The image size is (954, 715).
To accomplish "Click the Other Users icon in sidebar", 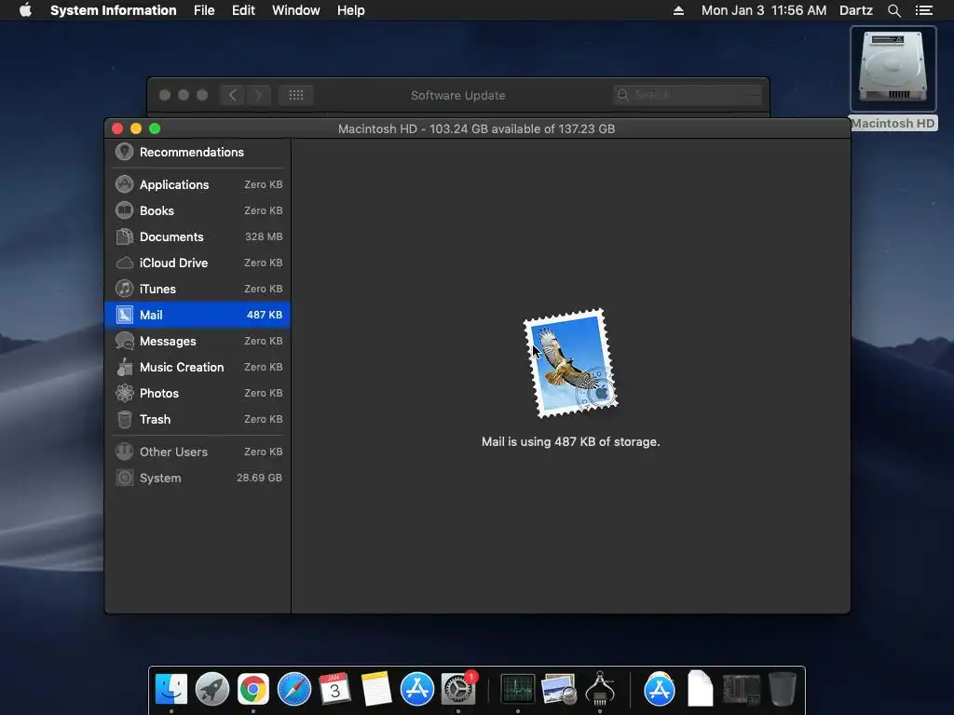I will 124,452.
